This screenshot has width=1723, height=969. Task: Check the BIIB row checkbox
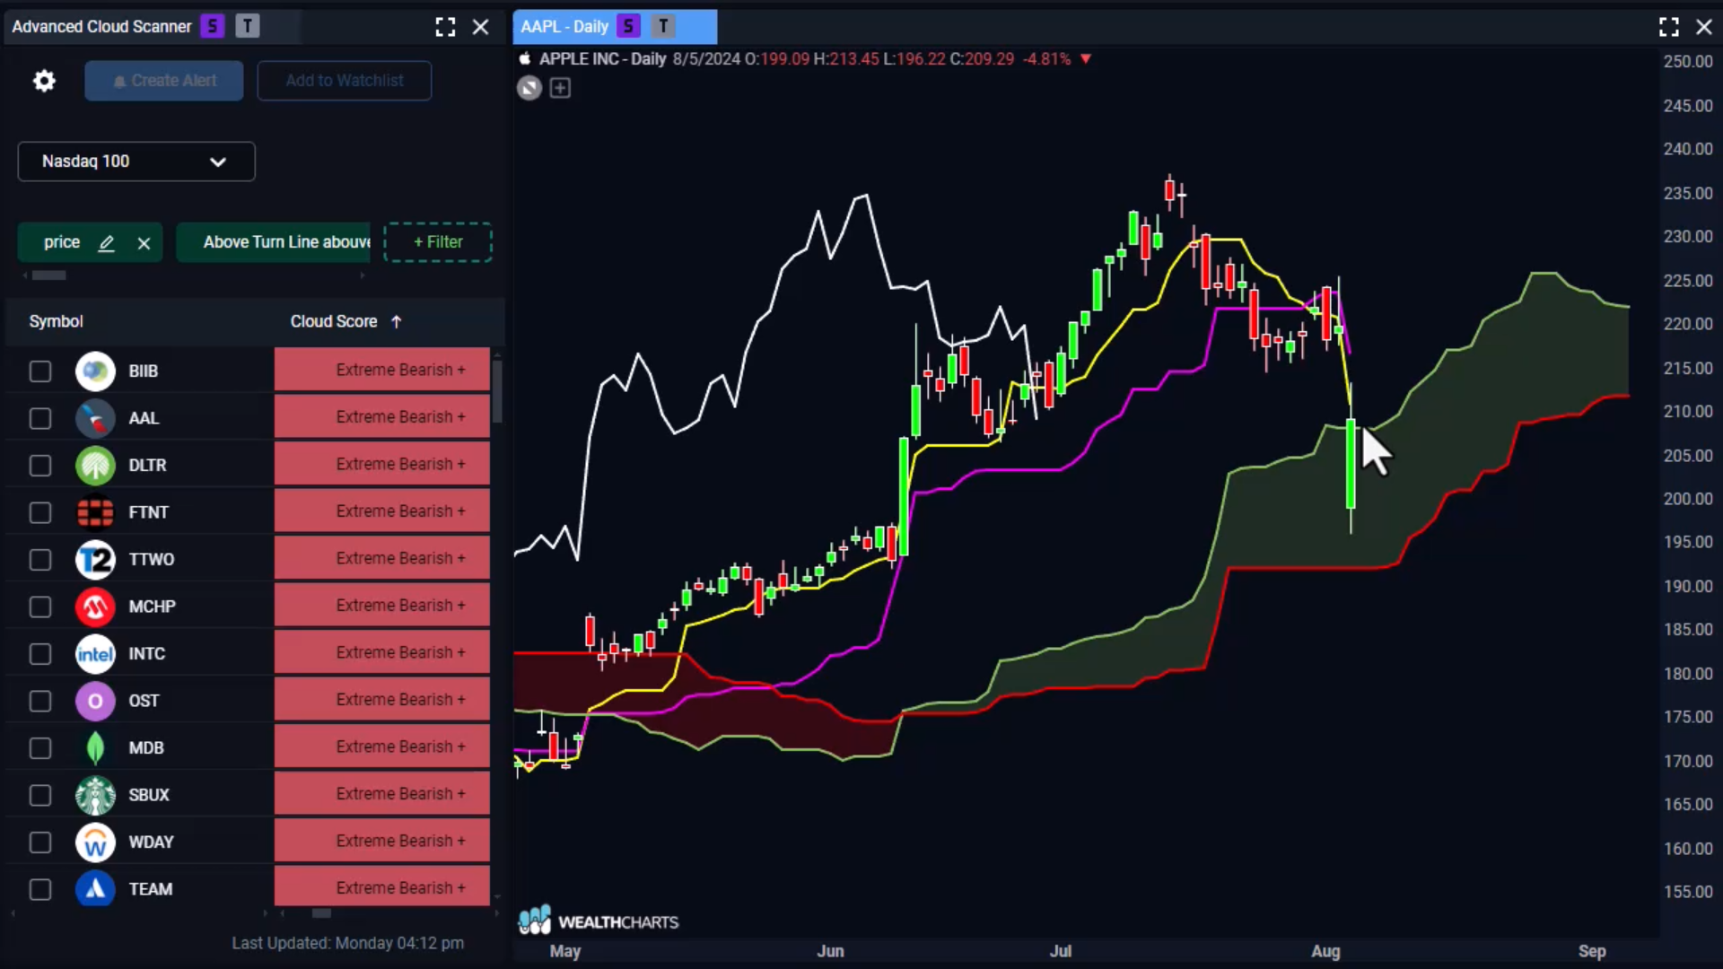click(40, 371)
